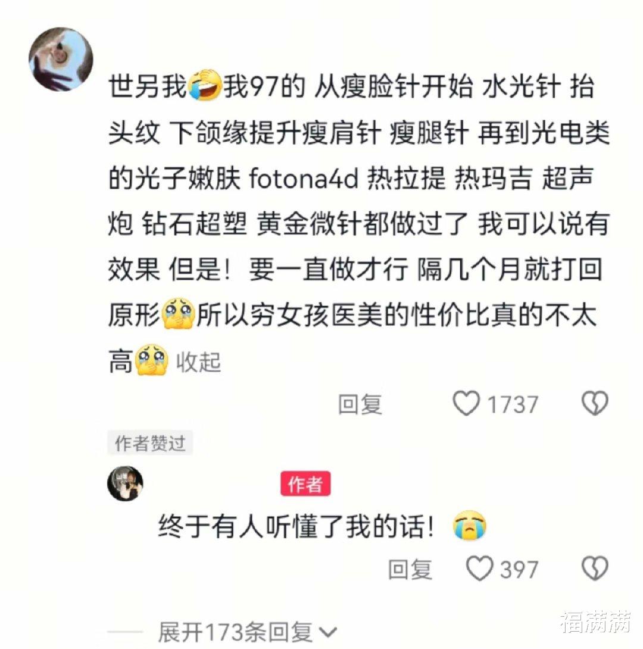The height and width of the screenshot is (649, 643).
Task: Click the chevron arrow after 173条回复
Action: 329,633
